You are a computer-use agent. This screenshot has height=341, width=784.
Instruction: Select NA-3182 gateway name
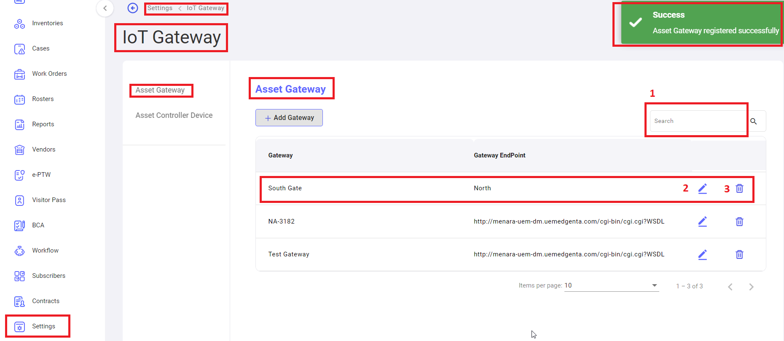coord(282,221)
